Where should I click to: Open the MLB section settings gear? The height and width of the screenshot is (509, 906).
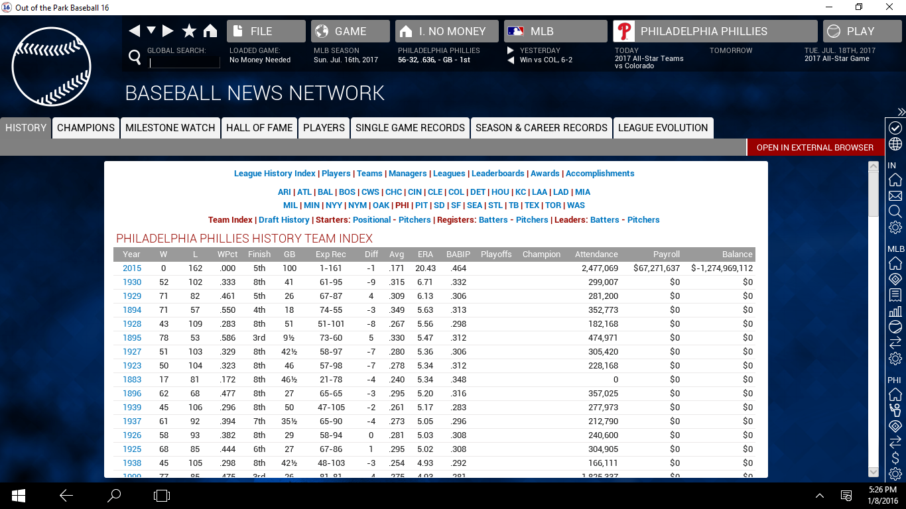click(x=895, y=359)
